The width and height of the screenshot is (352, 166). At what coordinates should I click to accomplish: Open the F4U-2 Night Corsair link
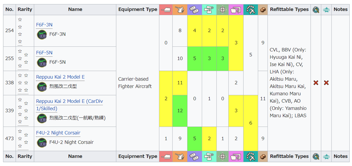coord(58,133)
